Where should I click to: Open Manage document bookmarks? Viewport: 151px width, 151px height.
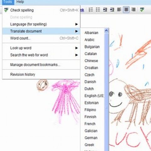[41, 65]
